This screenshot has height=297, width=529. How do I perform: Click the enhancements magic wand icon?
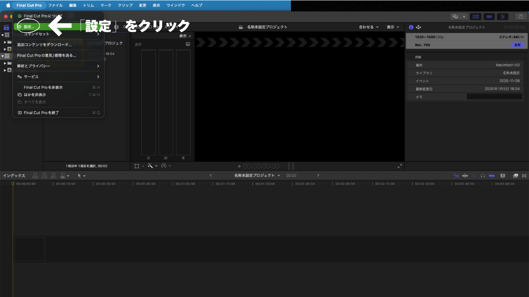click(151, 166)
